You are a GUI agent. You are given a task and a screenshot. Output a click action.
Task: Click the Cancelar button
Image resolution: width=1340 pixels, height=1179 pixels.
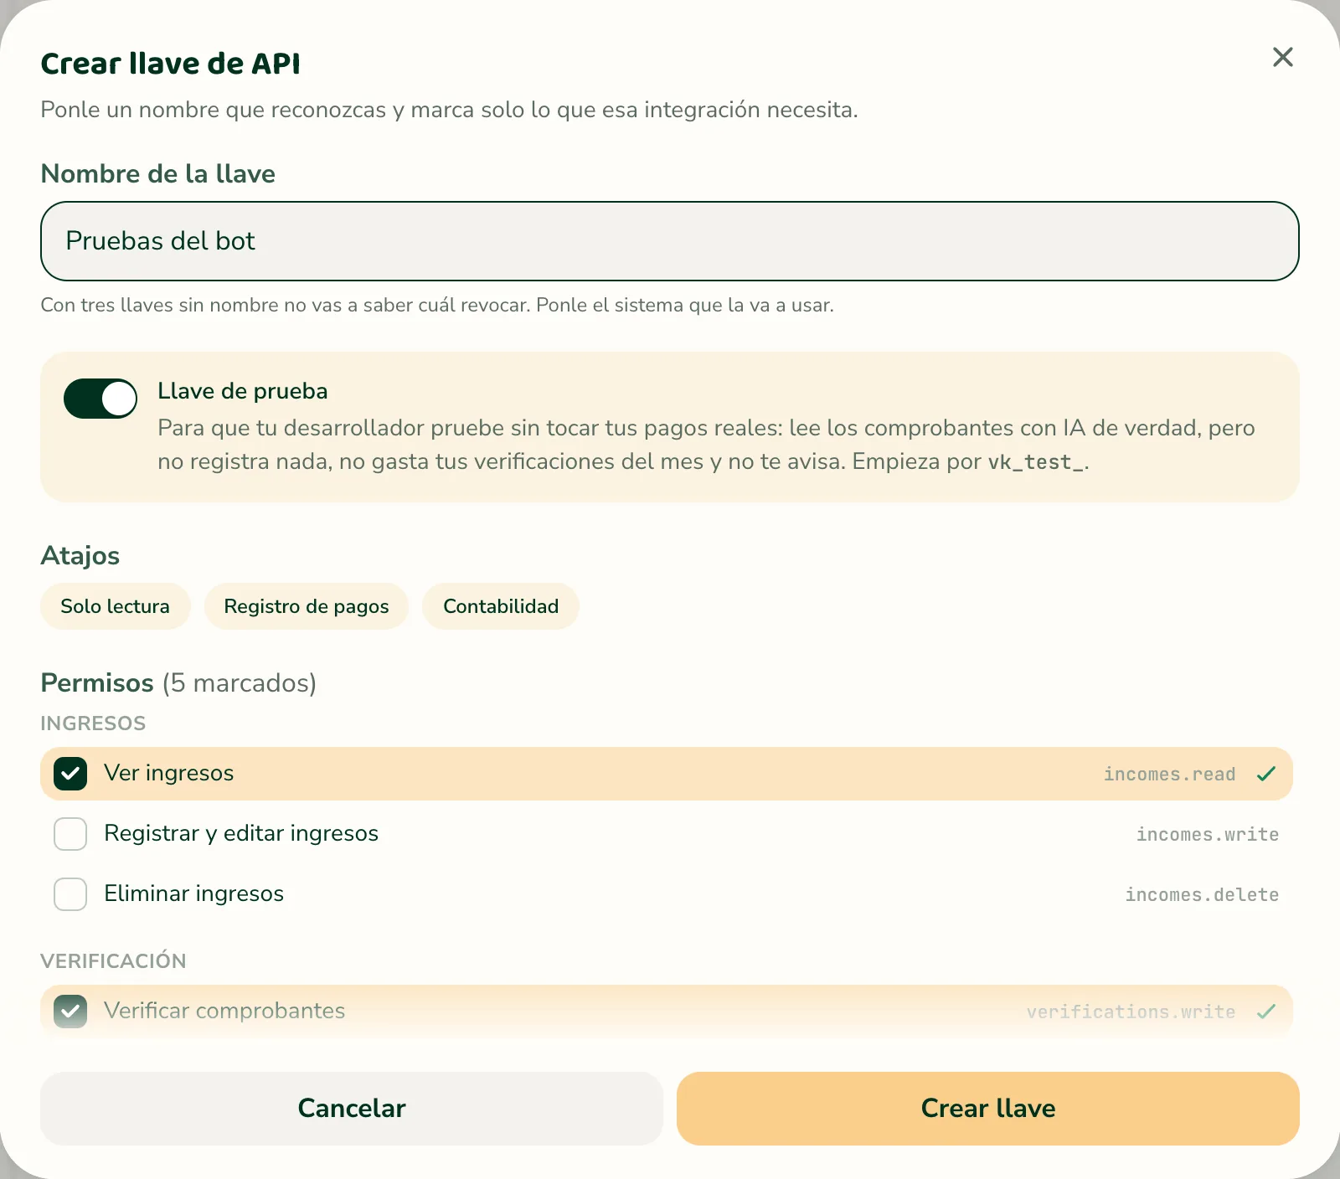[352, 1109]
